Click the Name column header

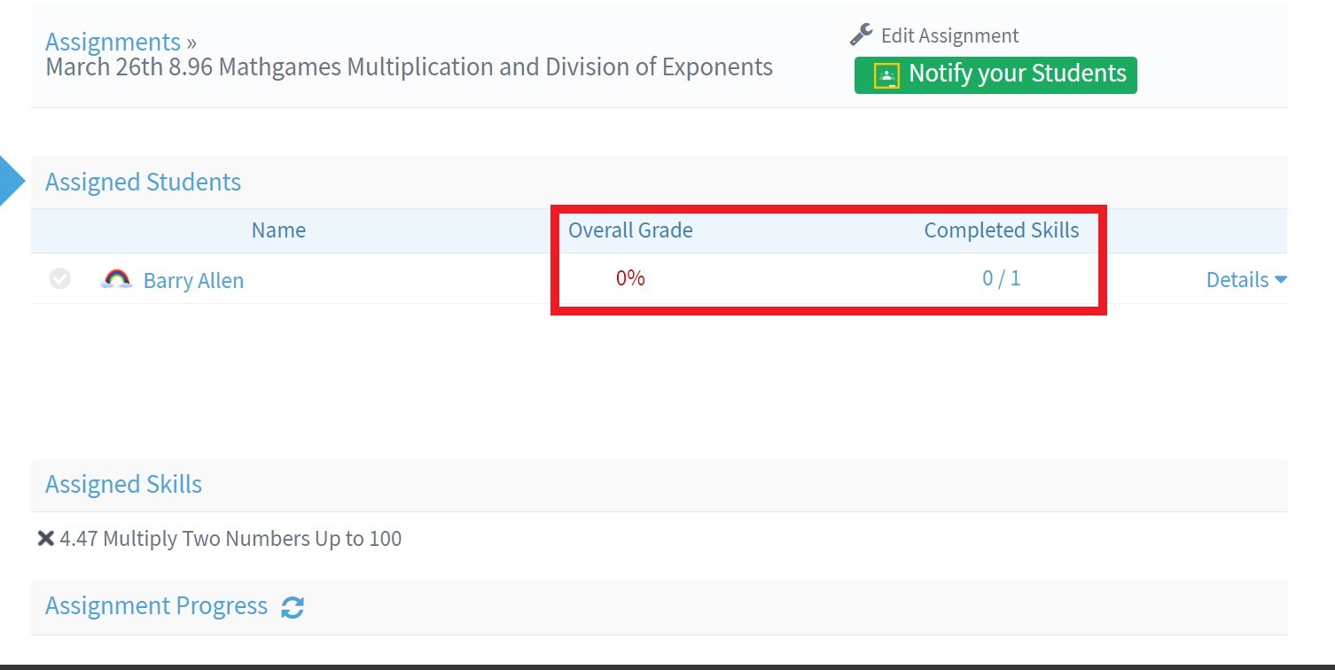(x=278, y=230)
